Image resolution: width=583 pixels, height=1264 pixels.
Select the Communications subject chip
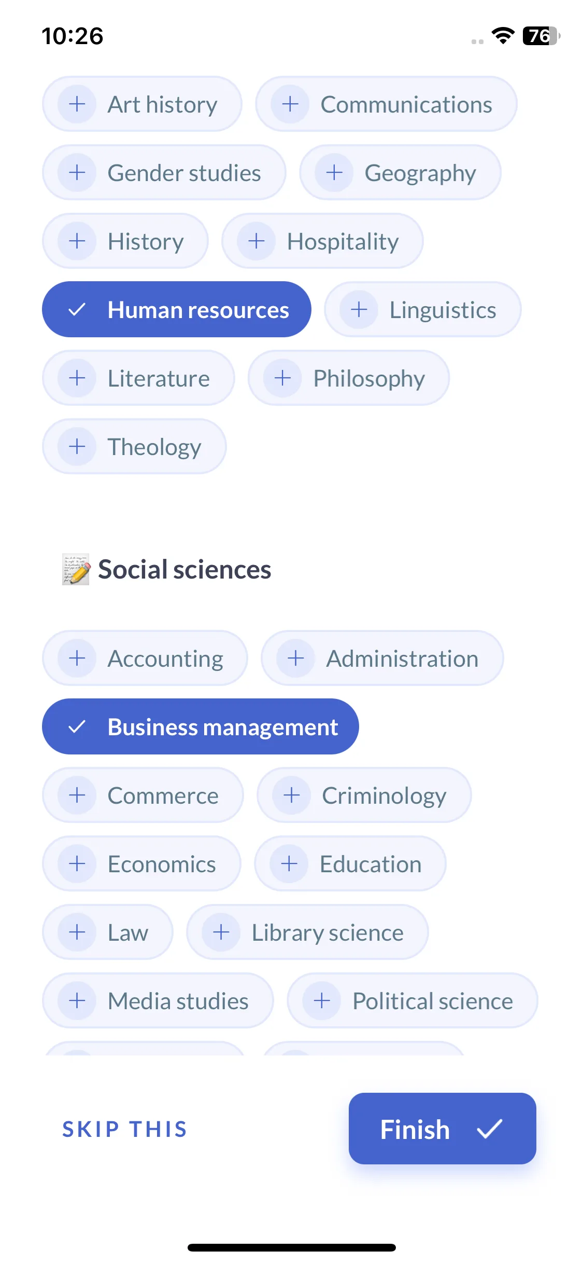pyautogui.click(x=386, y=104)
